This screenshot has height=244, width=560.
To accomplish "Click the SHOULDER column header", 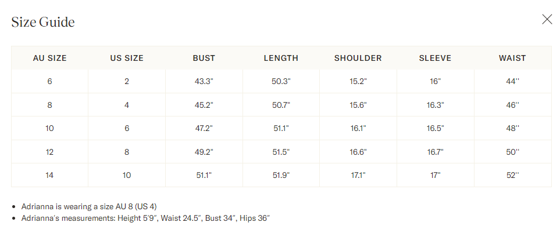I will (358, 58).
